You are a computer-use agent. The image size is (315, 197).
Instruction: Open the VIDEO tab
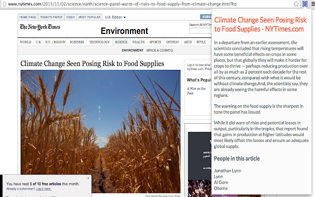point(70,17)
